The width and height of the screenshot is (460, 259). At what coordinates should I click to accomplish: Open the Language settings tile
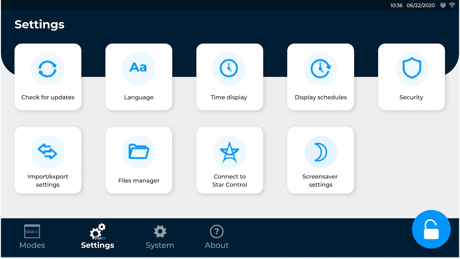pos(139,77)
